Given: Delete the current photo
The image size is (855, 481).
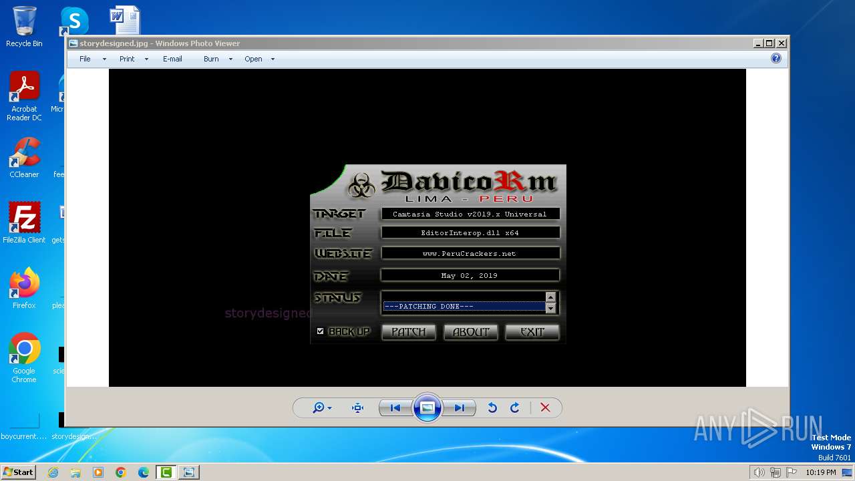Looking at the screenshot, I should [545, 408].
